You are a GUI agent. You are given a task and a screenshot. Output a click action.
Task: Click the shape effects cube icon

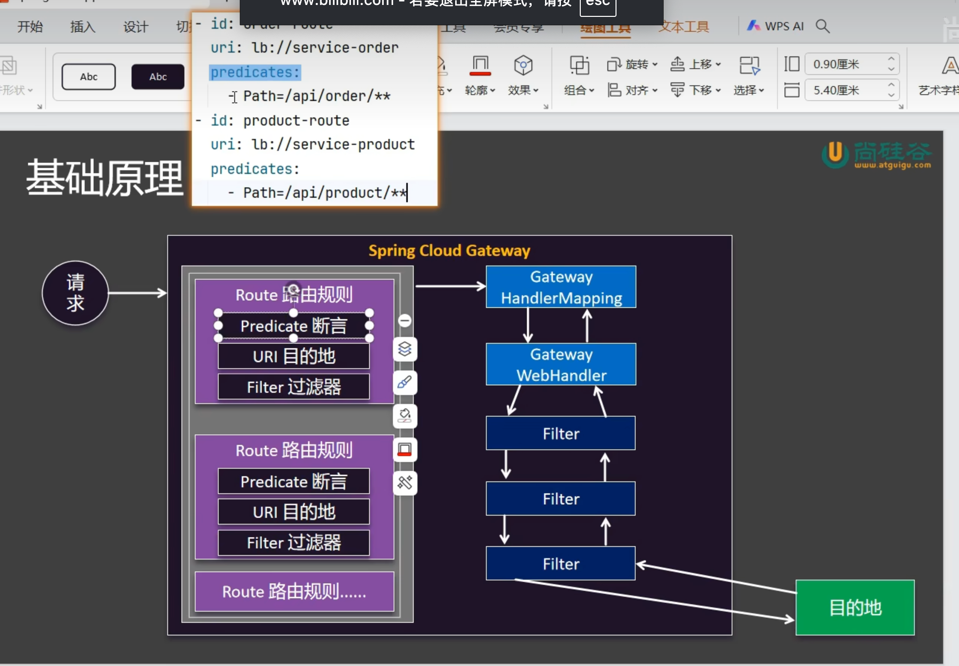click(x=523, y=66)
